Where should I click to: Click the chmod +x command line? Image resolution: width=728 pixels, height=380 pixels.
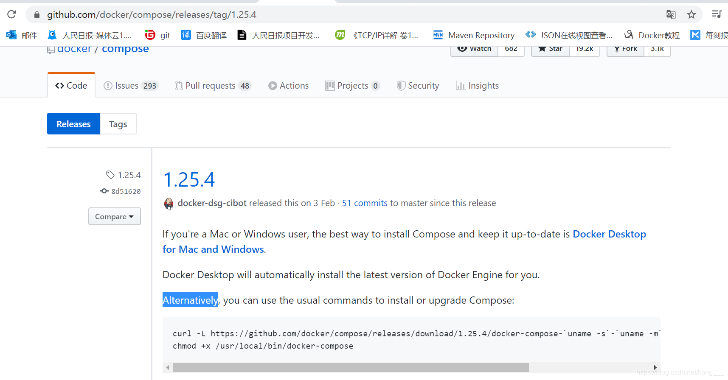click(x=263, y=346)
